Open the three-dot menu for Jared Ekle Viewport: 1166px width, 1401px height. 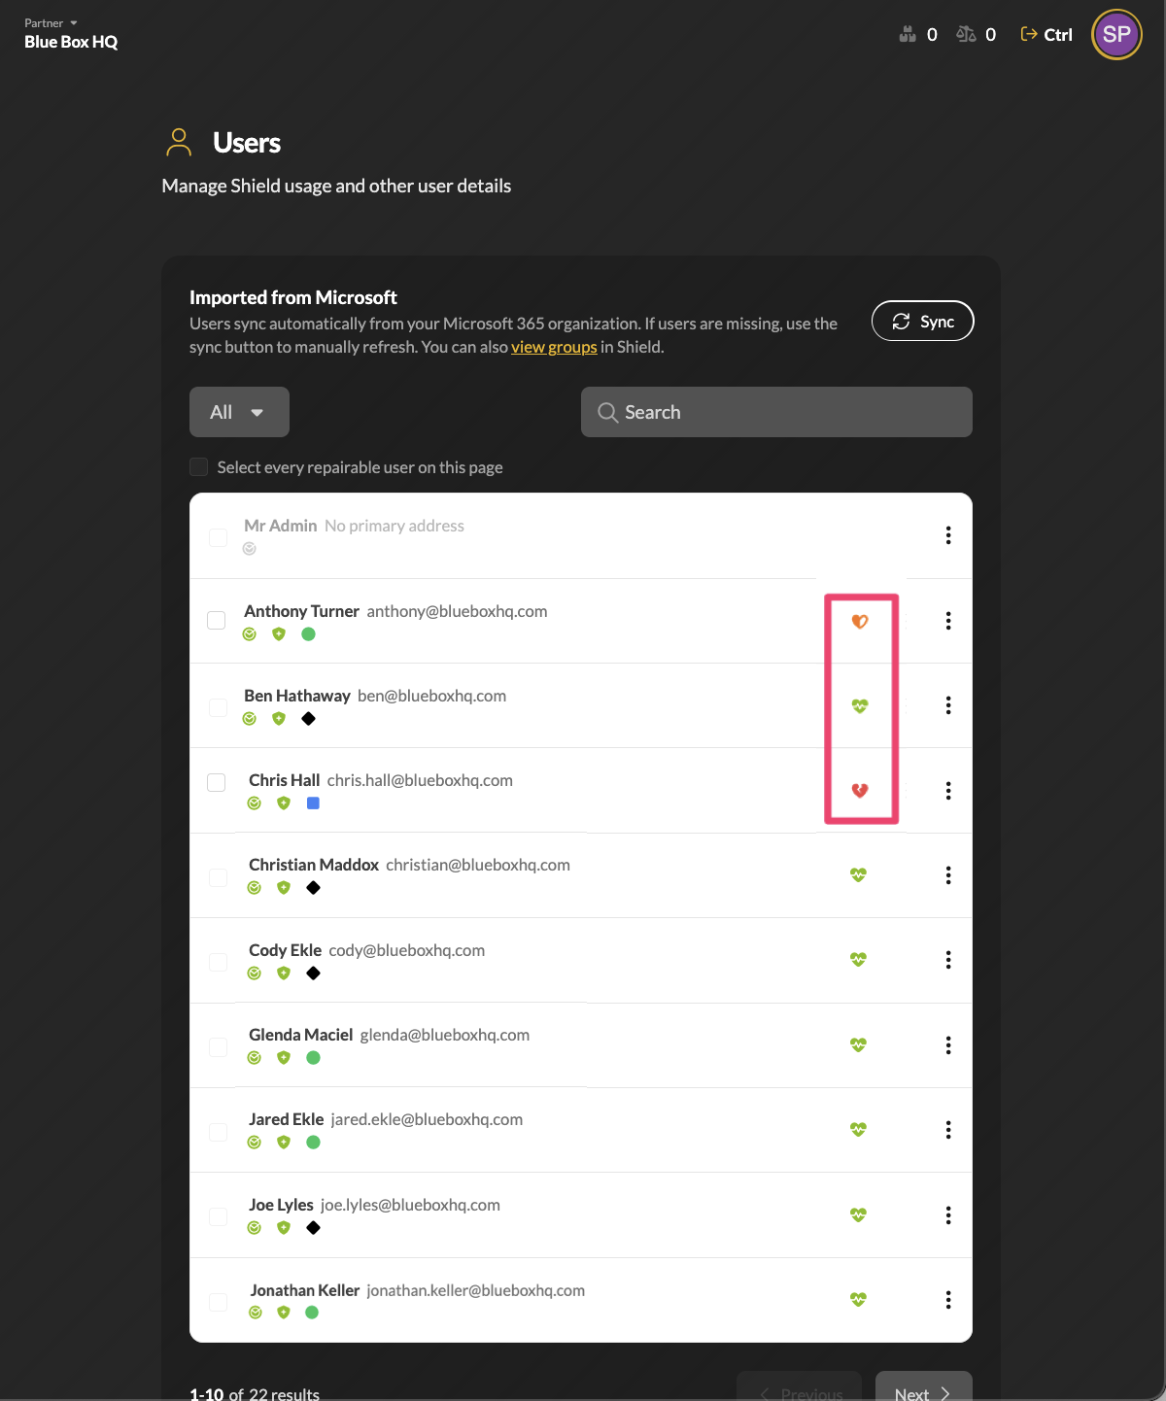pos(948,1130)
